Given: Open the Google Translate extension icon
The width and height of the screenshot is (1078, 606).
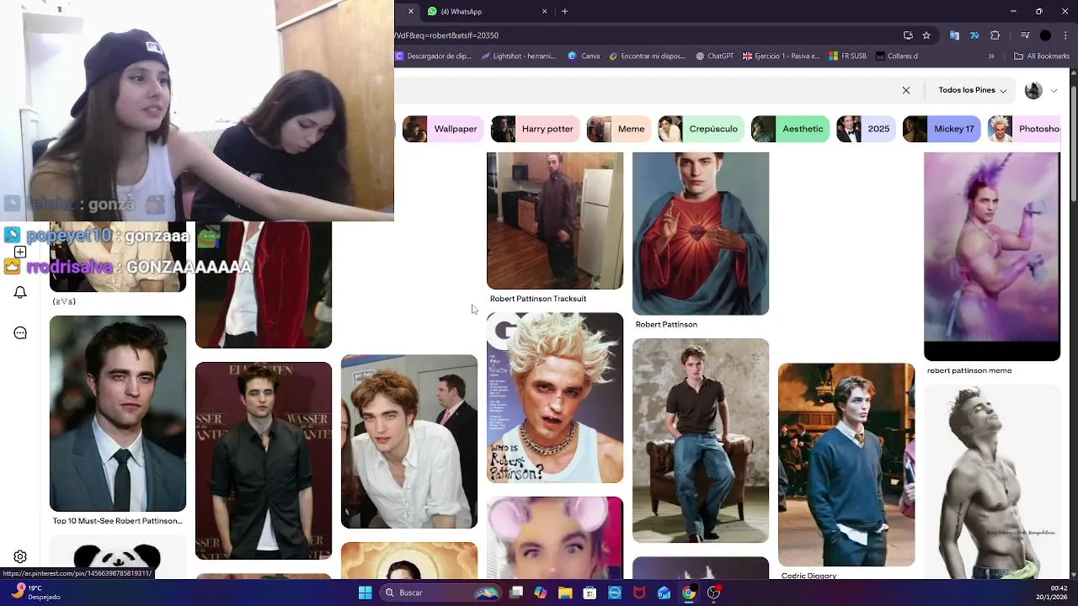Looking at the screenshot, I should coord(954,35).
